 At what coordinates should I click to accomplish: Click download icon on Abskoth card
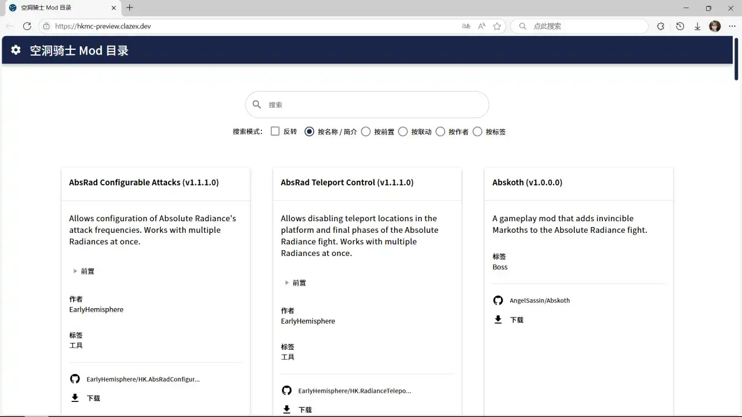498,320
